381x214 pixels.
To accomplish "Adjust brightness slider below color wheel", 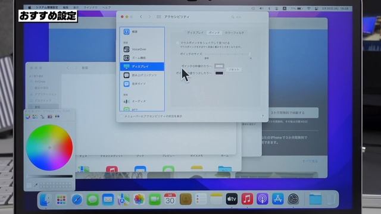I will tap(50, 177).
